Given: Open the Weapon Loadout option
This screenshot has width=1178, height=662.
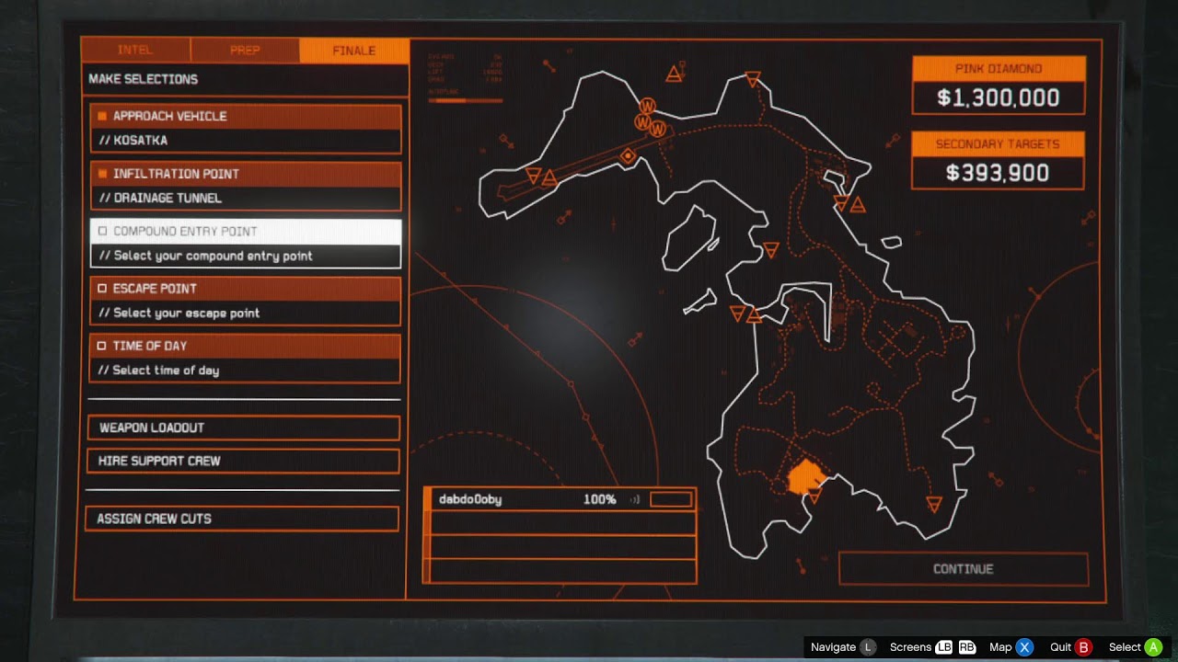Looking at the screenshot, I should point(245,428).
